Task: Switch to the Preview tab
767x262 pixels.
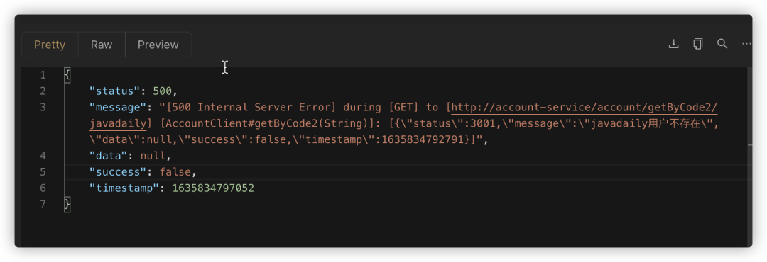Action: pos(158,45)
